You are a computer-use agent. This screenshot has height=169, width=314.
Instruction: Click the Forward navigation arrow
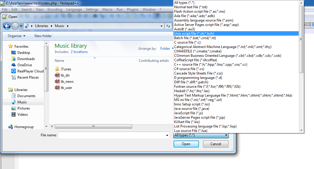[x=15, y=26]
